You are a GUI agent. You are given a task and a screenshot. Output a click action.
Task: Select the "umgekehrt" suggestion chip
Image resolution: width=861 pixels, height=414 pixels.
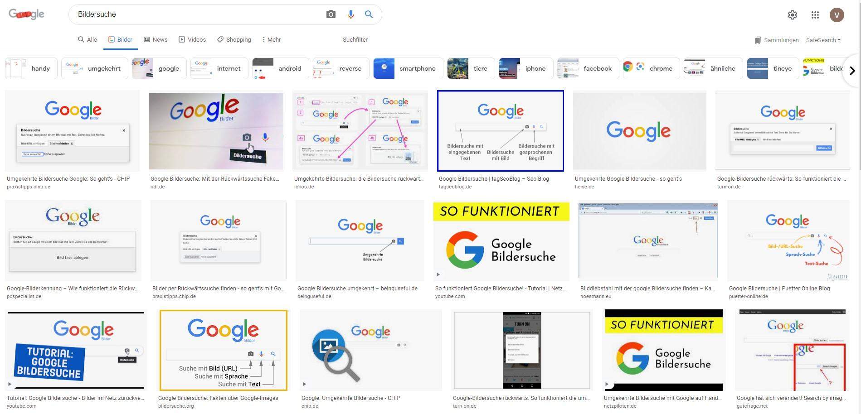tap(95, 68)
